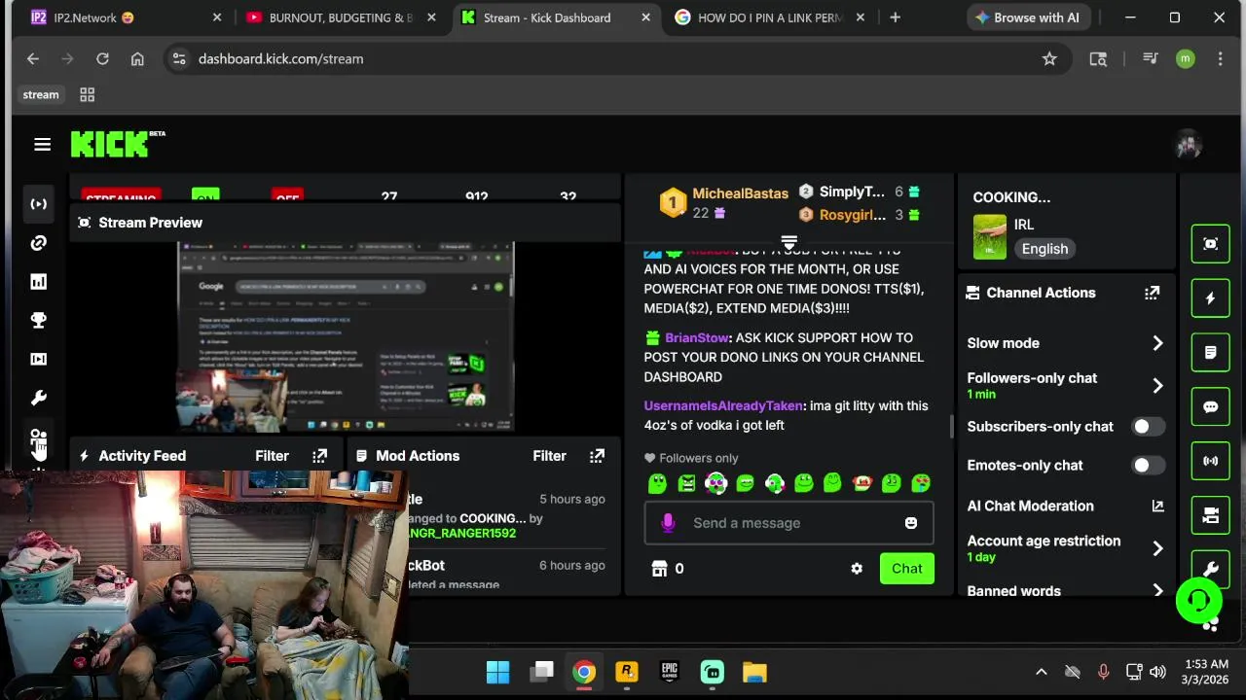
Task: Open AI Chat Moderation external link
Action: (x=1157, y=506)
